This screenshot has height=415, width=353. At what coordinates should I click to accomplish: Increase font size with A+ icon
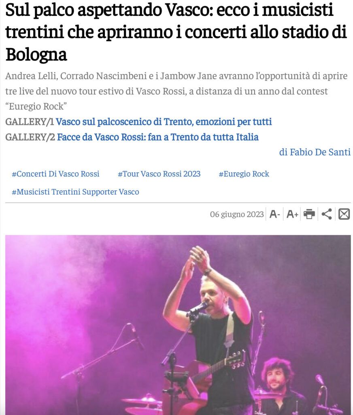[292, 214]
